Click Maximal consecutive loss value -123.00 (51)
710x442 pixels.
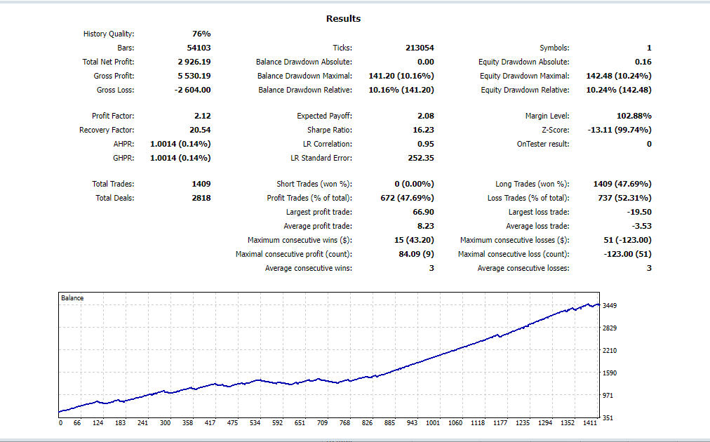628,254
